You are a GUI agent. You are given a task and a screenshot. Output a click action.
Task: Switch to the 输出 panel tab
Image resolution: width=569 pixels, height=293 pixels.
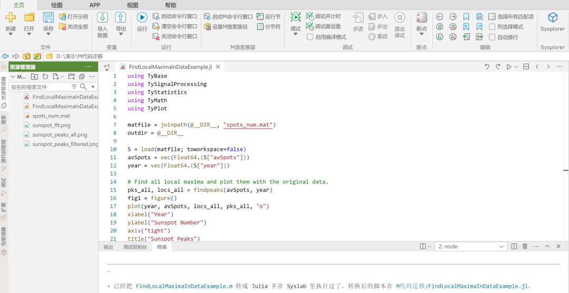click(x=108, y=247)
